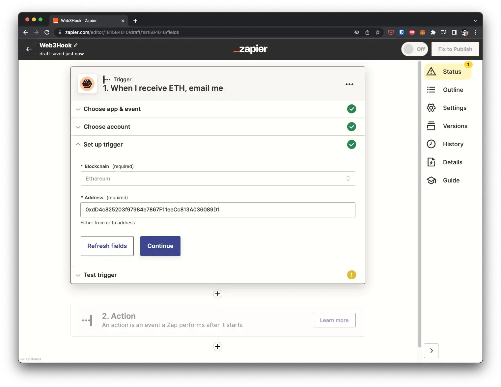Open a new browser tab

(135, 21)
